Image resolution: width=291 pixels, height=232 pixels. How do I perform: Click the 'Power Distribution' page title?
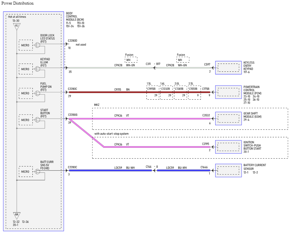(x=17, y=3)
